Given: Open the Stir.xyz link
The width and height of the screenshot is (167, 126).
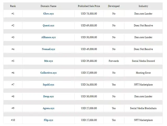Looking at the screenshot, I should tap(48, 61).
